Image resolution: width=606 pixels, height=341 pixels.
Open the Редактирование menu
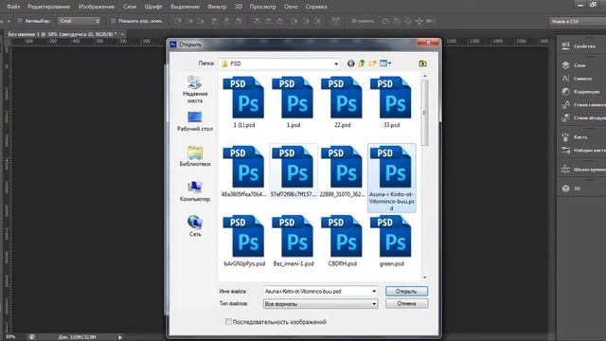[48, 7]
